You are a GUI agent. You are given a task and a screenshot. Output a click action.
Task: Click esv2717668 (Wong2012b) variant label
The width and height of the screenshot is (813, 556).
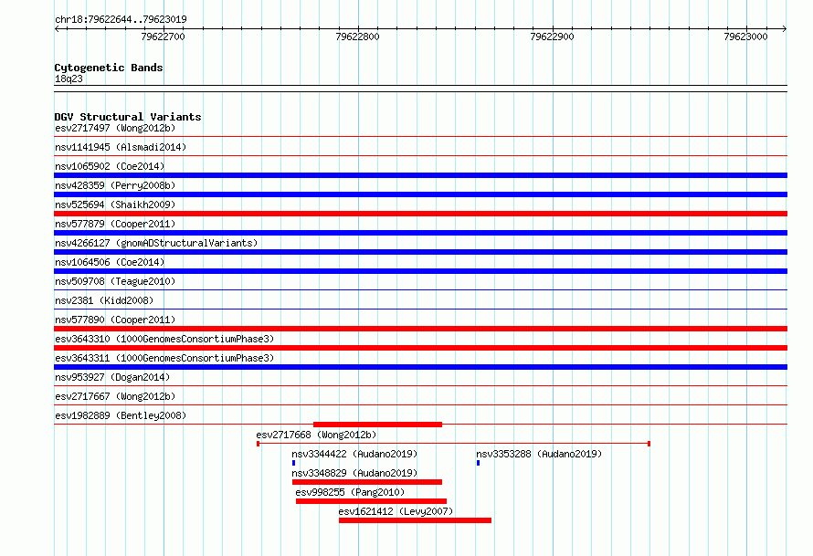coord(316,435)
